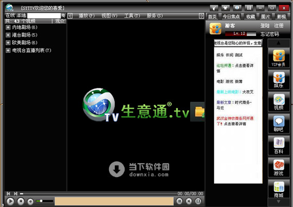This screenshot has width=293, height=207.
Task: Click the 电影 游戏 微薄 text line
Action: (x=229, y=82)
